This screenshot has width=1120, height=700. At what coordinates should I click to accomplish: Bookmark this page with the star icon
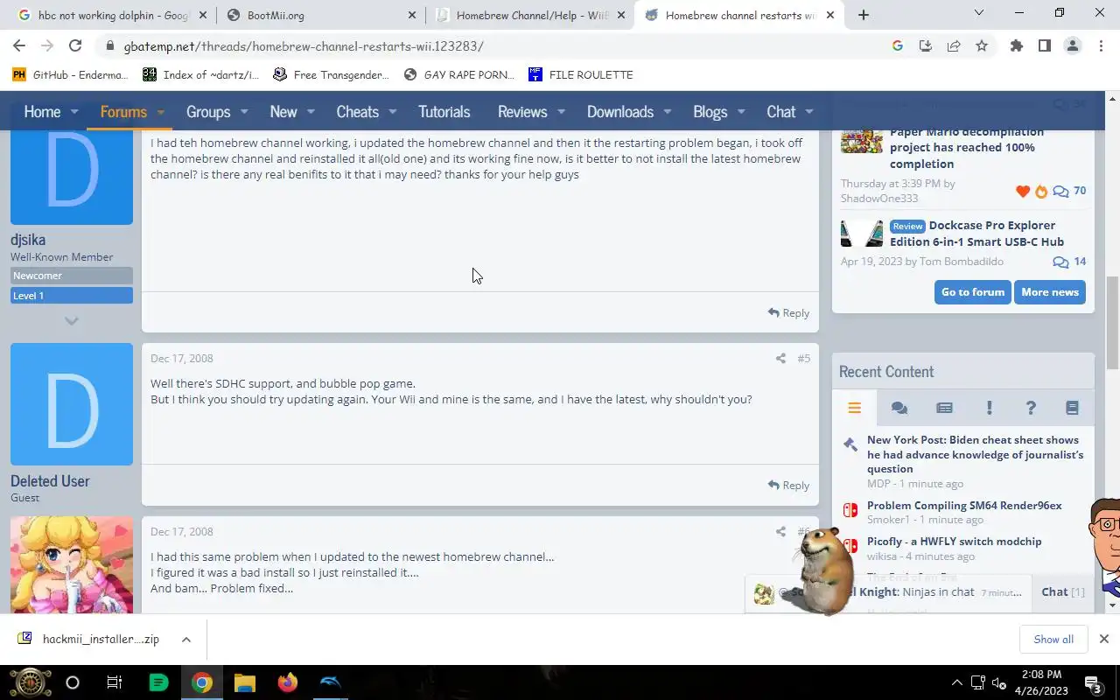(x=982, y=45)
